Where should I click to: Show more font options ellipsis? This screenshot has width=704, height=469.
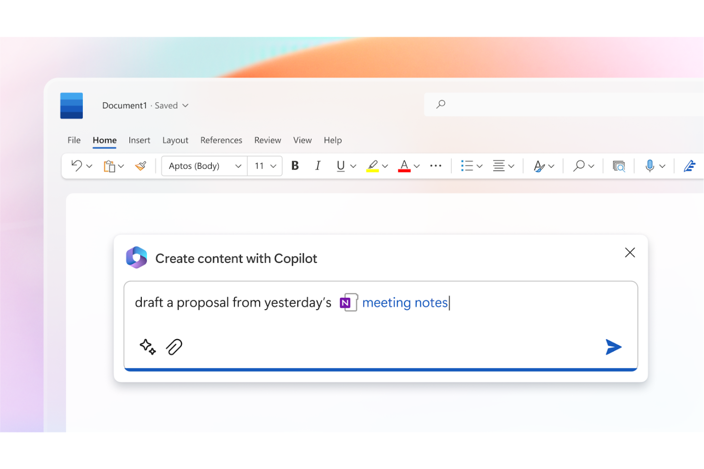point(436,166)
